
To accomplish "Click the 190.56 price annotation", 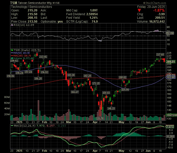I will click(x=11, y=76).
